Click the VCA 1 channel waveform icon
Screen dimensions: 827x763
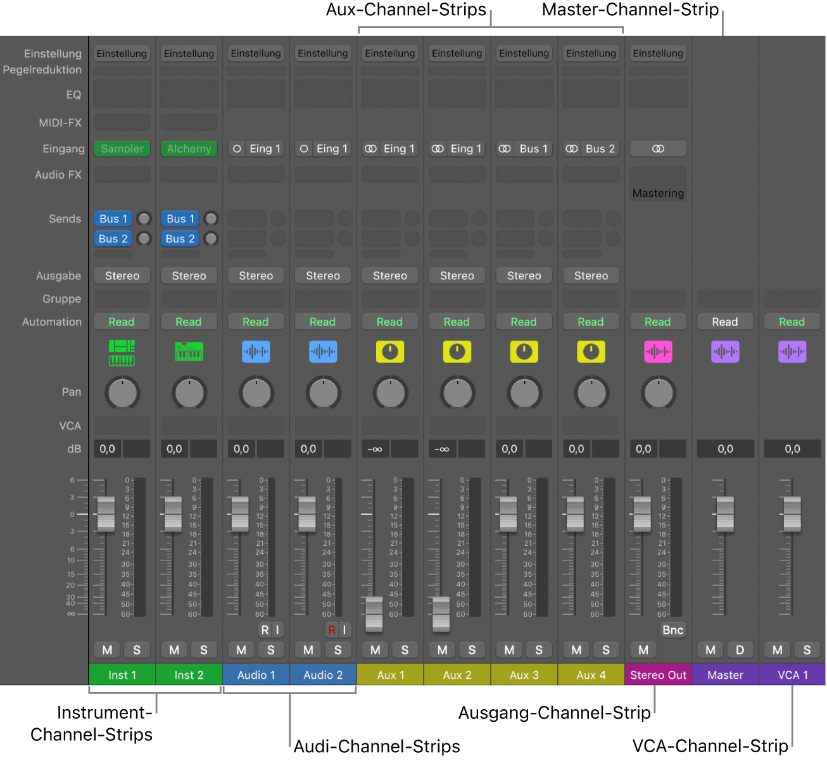point(792,351)
